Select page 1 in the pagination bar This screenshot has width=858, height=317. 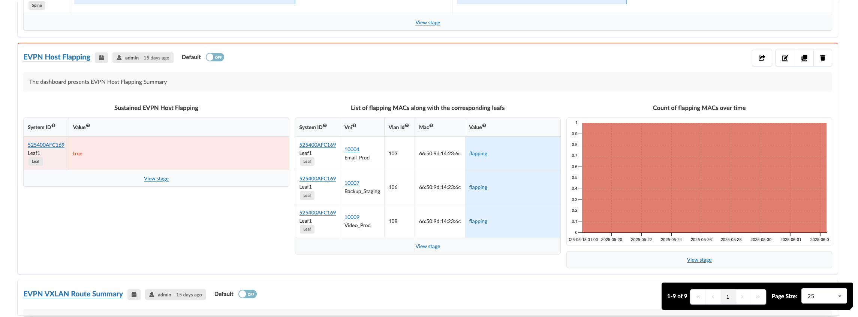point(728,297)
